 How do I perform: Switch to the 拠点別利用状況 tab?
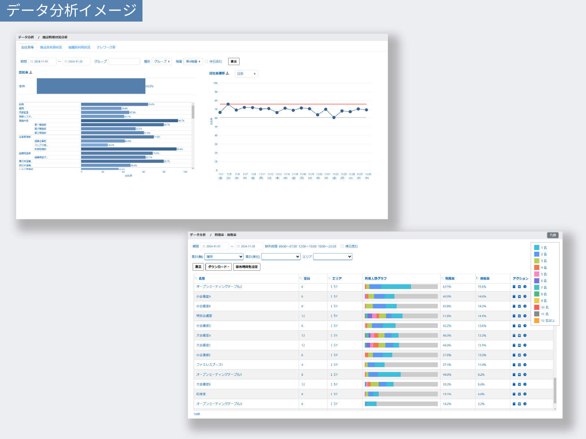(51, 47)
